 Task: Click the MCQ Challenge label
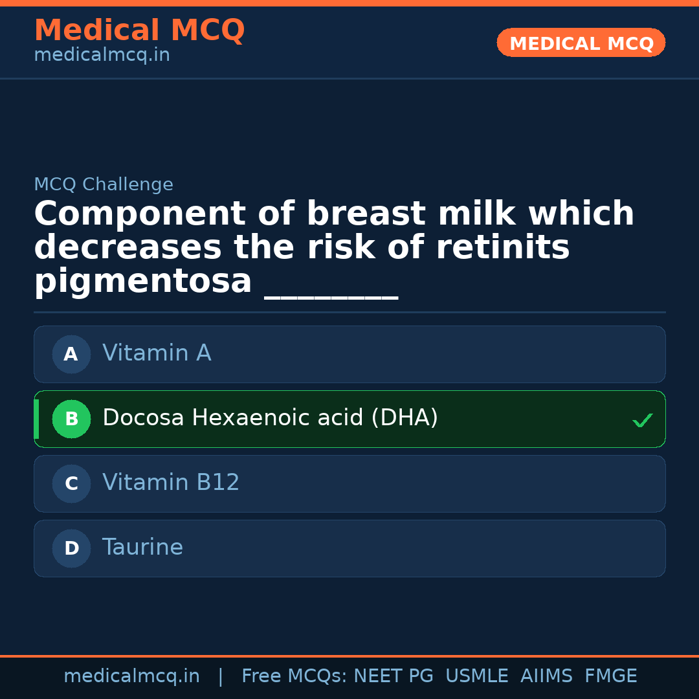tap(104, 184)
